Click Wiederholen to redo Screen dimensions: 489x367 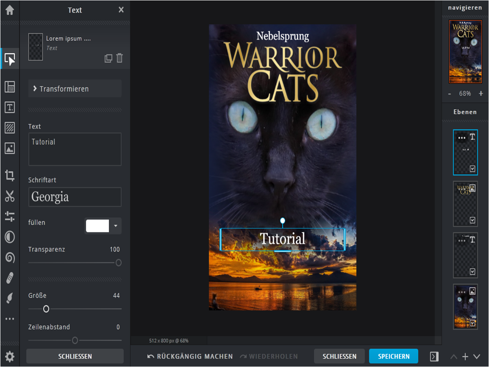pos(269,356)
